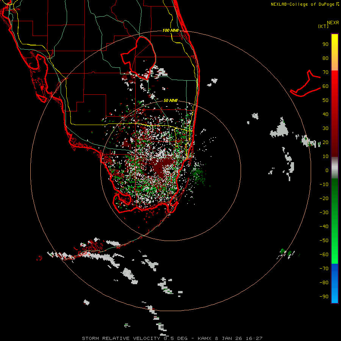Click the -40 scale value
This screenshot has width=341, height=341.
pos(324,227)
